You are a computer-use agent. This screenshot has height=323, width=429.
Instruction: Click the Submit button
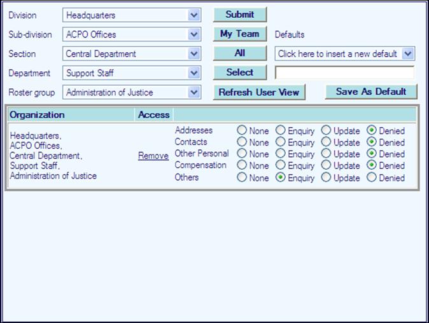(x=239, y=15)
